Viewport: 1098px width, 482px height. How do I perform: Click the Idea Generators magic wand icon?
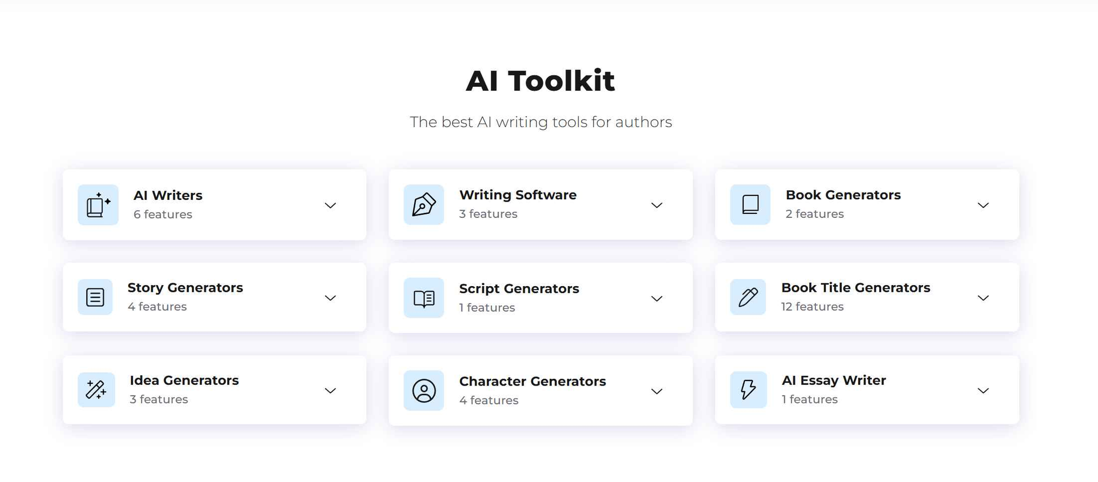click(x=96, y=389)
